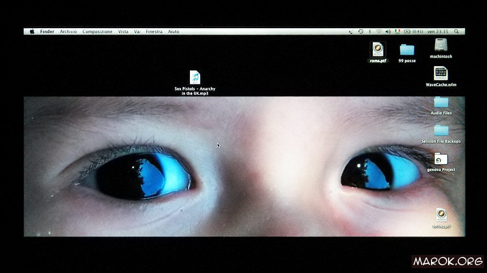Click the clock showing ven 23:35
Image resolution: width=487 pixels, height=273 pixels.
point(437,32)
